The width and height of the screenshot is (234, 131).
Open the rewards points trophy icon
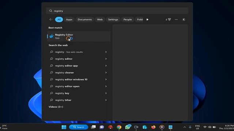pyautogui.click(x=168, y=19)
